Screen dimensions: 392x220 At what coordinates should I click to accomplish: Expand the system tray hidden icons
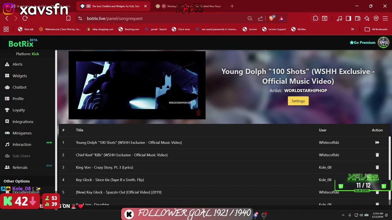coord(343,215)
